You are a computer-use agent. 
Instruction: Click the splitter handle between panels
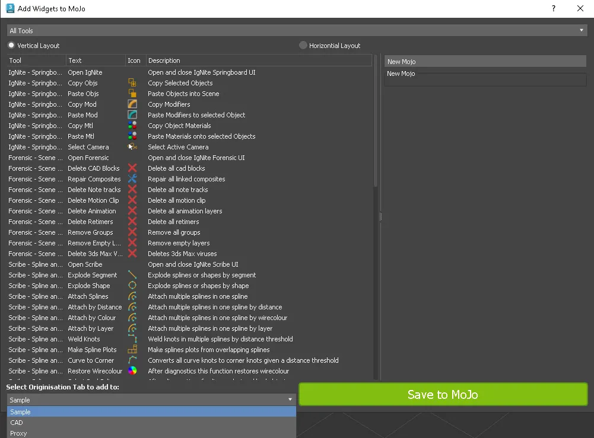[380, 217]
